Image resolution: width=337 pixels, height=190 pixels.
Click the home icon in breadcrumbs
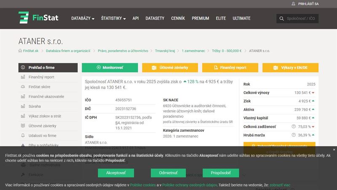point(20,51)
